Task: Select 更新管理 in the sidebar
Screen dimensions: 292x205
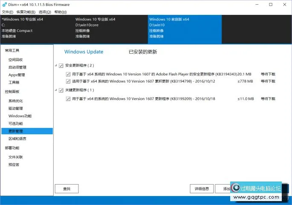Action: (27, 131)
